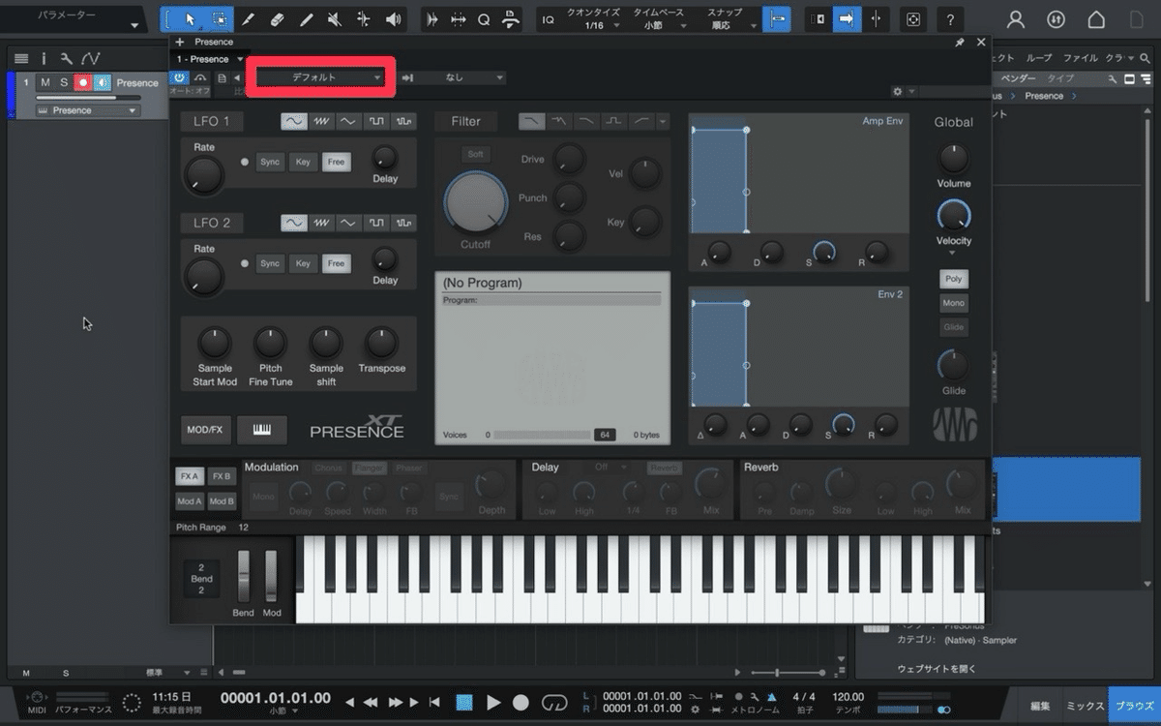Click the Bend wheel slider
Viewport: 1161px width, 726px height.
pos(244,576)
